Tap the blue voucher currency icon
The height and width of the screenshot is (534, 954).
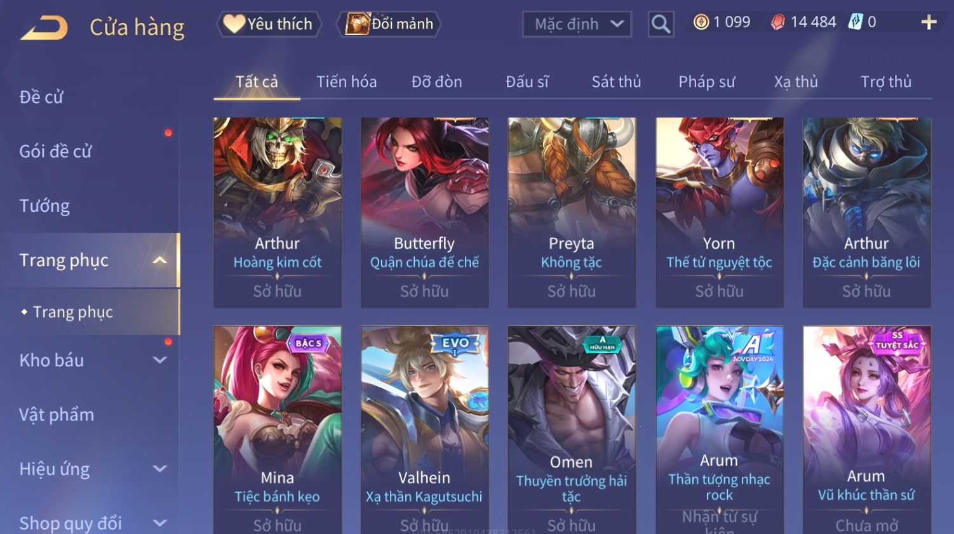coord(856,22)
